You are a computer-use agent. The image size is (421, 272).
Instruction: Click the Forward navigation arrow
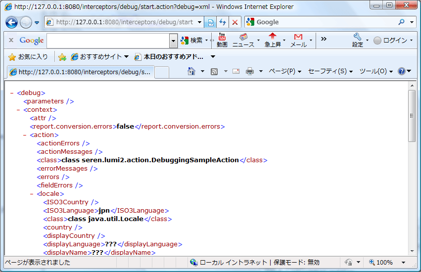pyautogui.click(x=26, y=22)
